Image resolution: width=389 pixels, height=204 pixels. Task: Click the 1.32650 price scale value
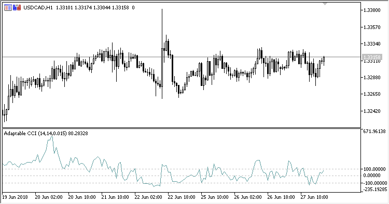372,94
